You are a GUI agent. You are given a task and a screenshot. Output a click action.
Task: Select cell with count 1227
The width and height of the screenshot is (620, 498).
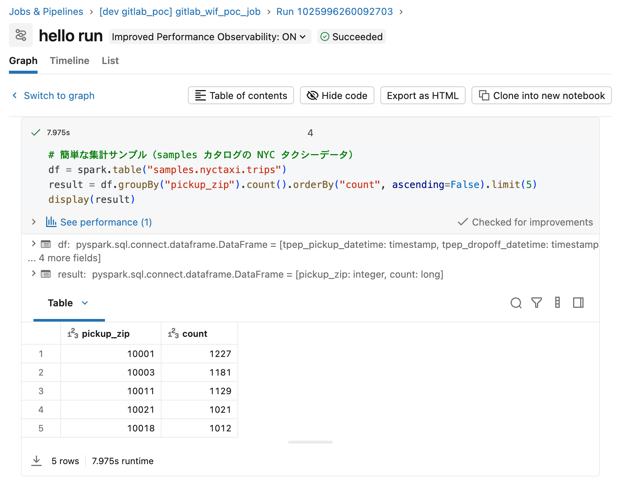point(199,354)
